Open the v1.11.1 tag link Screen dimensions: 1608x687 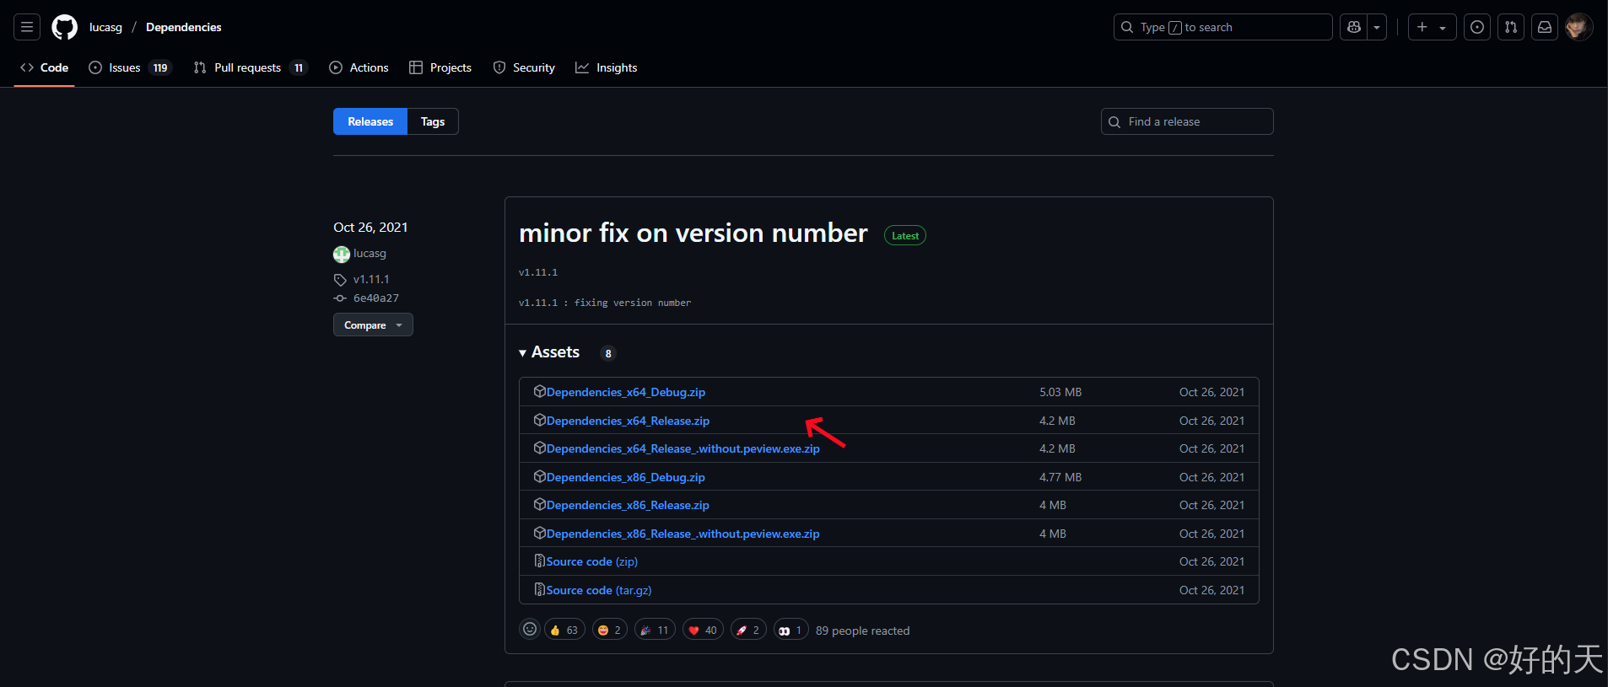[371, 279]
